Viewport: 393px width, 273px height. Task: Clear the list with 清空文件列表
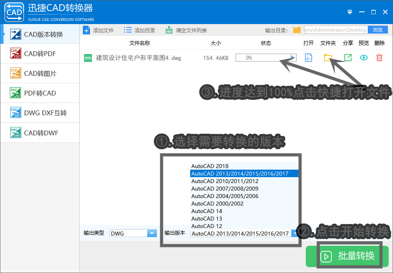click(x=186, y=30)
